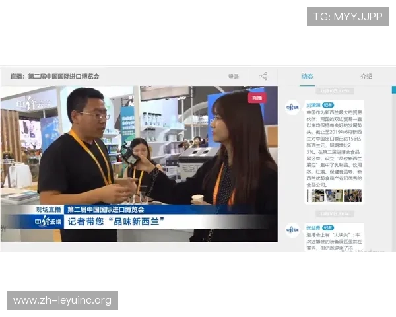Open the middle photo thumbnail in the first post
396x317 pixels.
[x=334, y=195]
